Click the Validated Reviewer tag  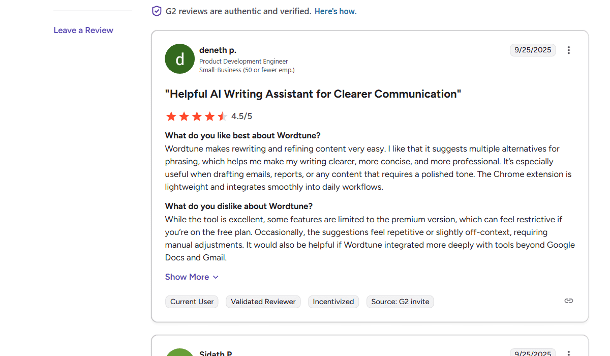click(x=263, y=302)
